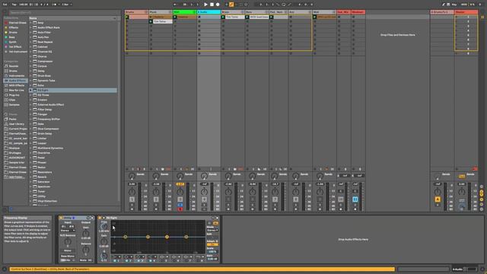Open band 8 filter type chooser
Image resolution: width=487 pixels, height=274 pixels.
tap(199, 257)
